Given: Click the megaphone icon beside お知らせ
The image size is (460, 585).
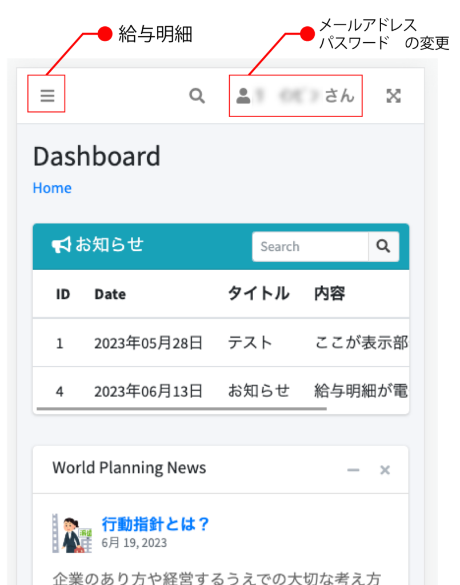Looking at the screenshot, I should [x=61, y=246].
